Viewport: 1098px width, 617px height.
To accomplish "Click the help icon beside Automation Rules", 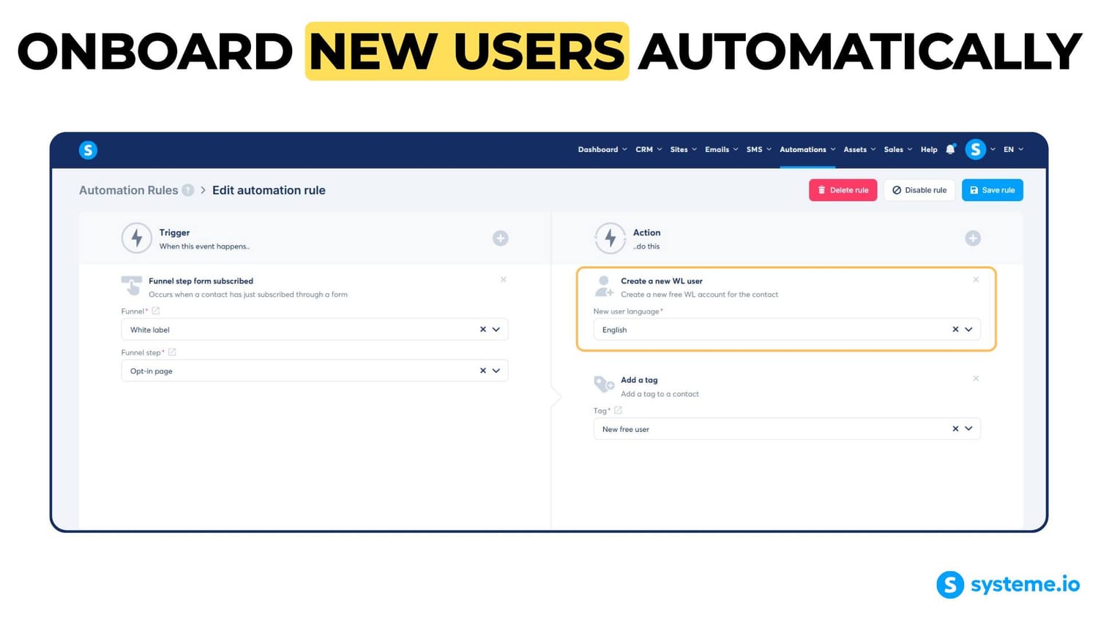I will pyautogui.click(x=188, y=190).
